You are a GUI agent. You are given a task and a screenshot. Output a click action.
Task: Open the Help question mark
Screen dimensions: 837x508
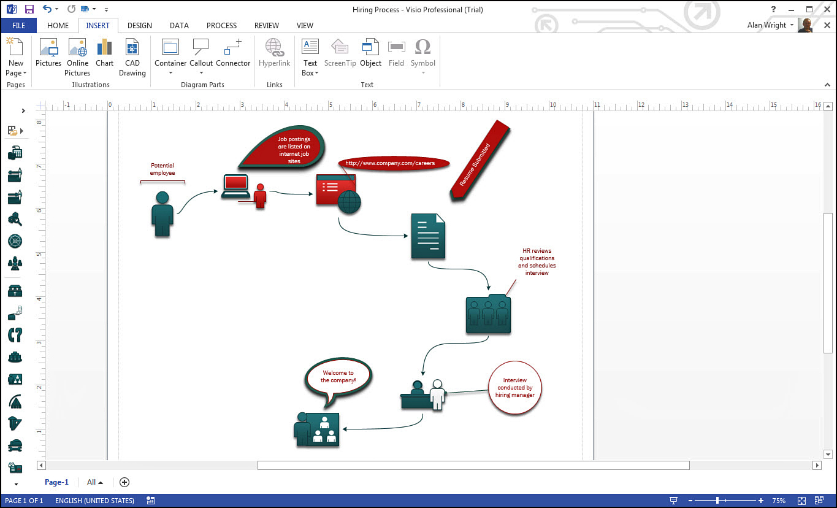click(x=774, y=9)
